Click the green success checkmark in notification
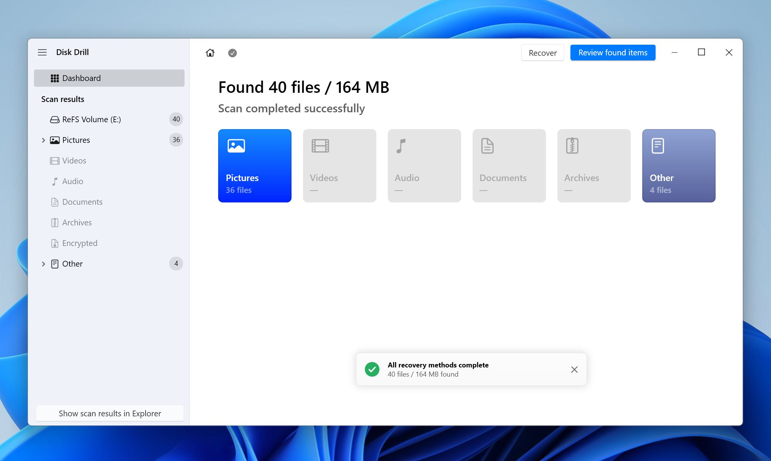771x461 pixels. [372, 369]
